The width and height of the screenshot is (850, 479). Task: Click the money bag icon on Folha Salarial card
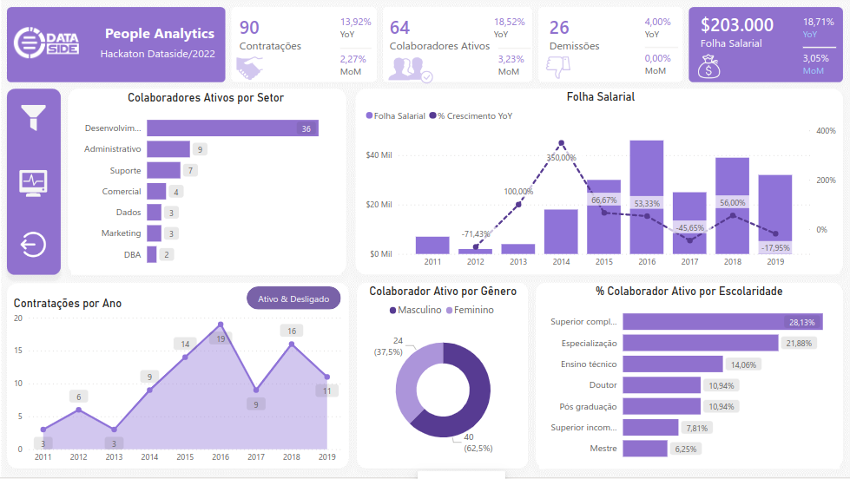pyautogui.click(x=709, y=66)
